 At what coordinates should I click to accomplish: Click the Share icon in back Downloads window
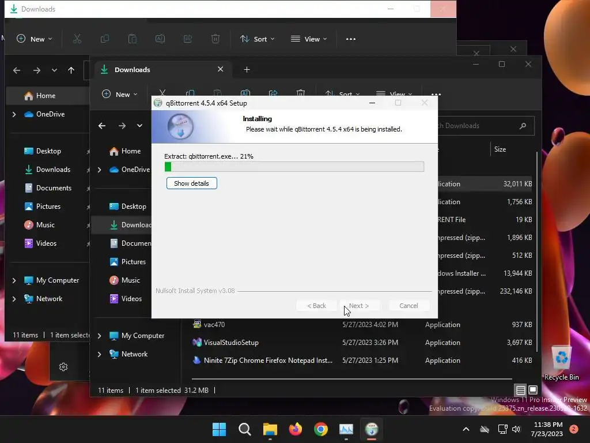188,39
